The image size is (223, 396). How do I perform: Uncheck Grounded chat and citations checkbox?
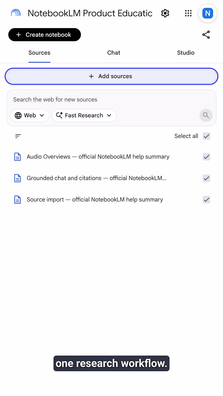(206, 178)
